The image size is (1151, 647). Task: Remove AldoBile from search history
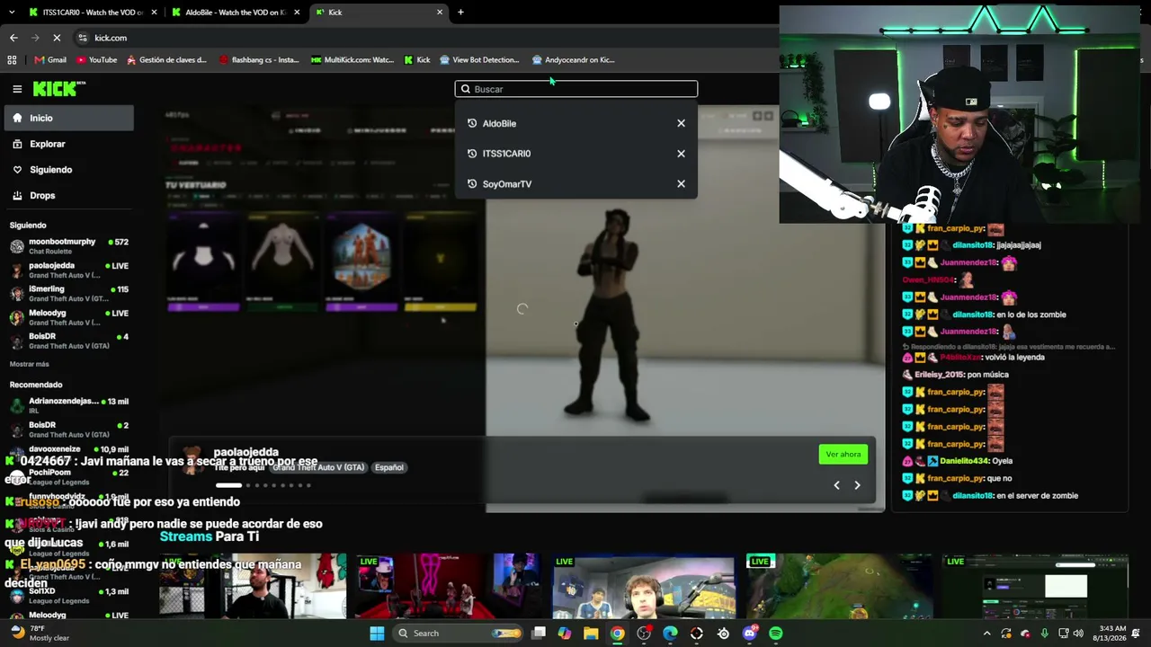(x=681, y=123)
